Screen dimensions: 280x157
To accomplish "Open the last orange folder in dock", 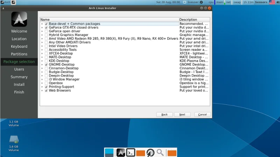I will [x=172, y=153].
